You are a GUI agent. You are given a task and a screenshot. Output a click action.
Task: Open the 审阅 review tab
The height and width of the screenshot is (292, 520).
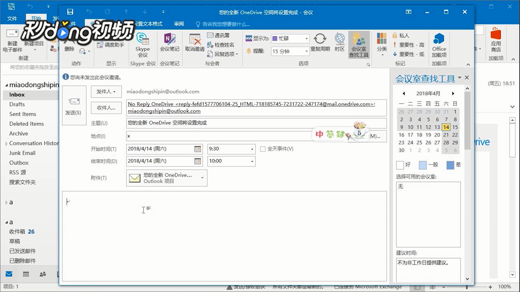tap(179, 24)
